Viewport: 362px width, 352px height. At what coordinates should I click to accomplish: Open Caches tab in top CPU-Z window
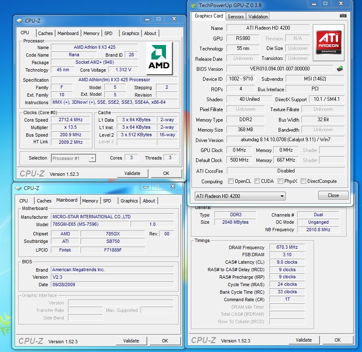(45, 33)
